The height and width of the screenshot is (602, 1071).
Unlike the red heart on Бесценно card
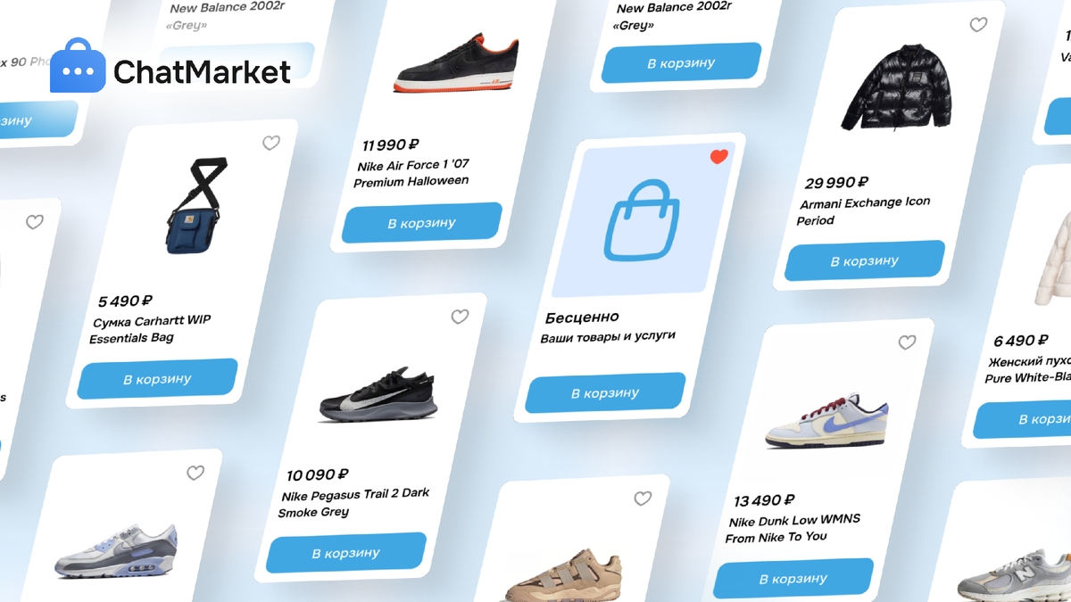719,157
